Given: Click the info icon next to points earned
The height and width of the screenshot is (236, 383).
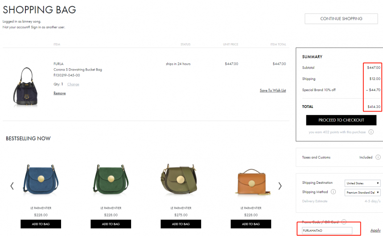Looking at the screenshot, I should [371, 132].
